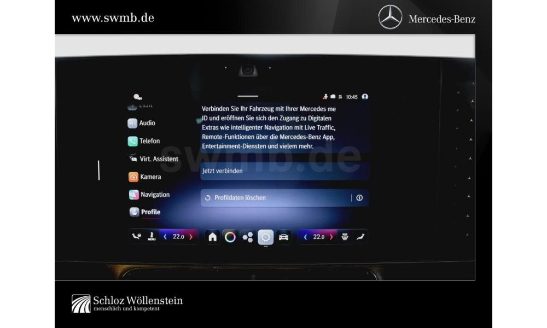
Task: Decrease left temperature with blue arrow
Action: (x=165, y=237)
